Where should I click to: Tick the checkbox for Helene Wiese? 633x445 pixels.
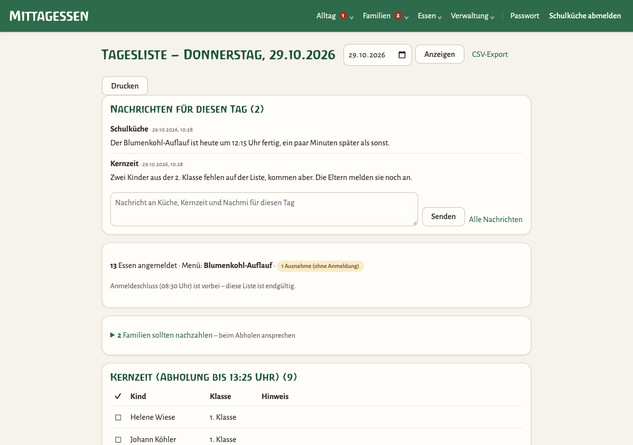pyautogui.click(x=118, y=417)
